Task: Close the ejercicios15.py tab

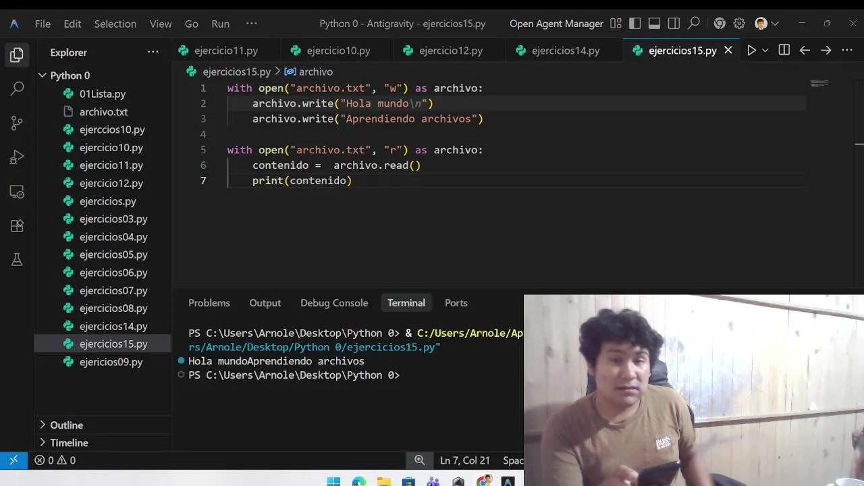Action: click(x=728, y=51)
